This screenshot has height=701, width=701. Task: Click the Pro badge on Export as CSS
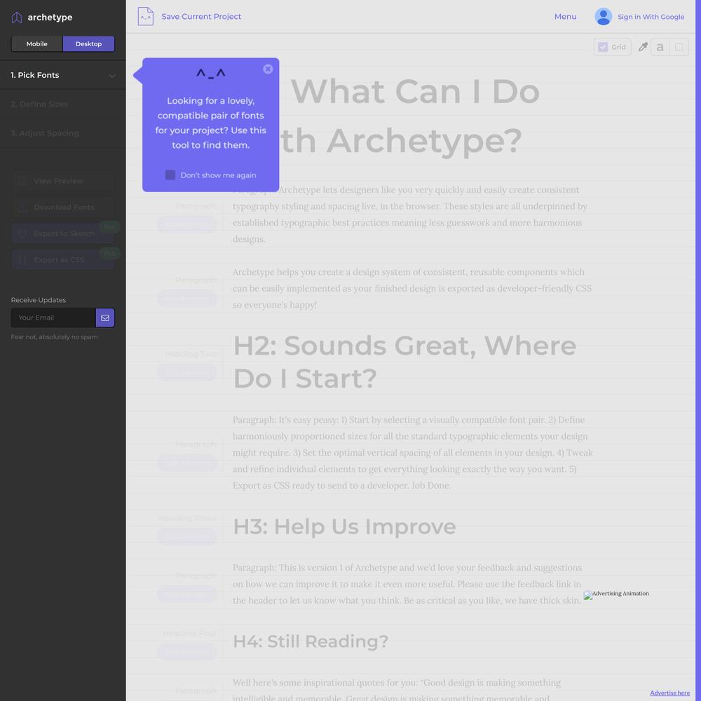click(109, 254)
